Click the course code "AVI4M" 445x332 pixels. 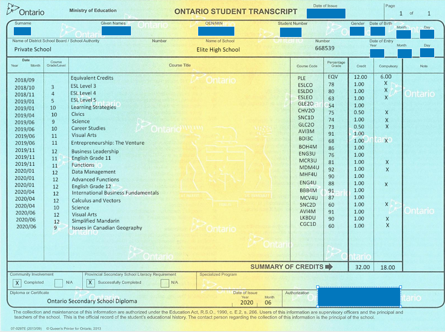(x=308, y=211)
